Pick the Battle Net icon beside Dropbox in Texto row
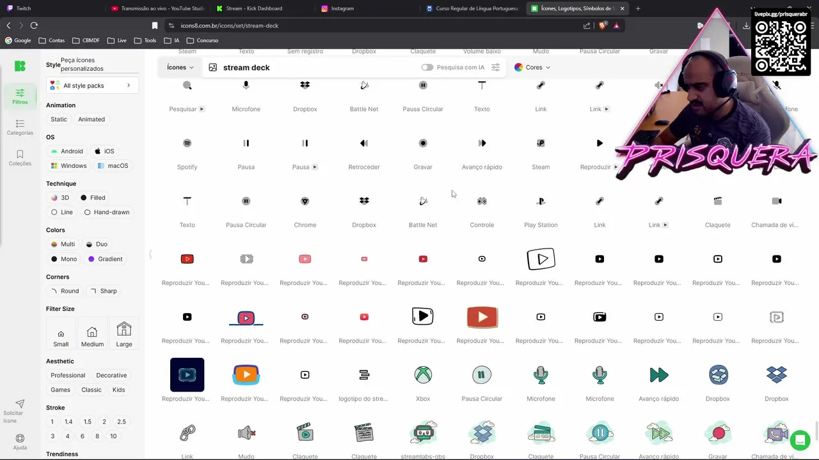 pos(423,201)
